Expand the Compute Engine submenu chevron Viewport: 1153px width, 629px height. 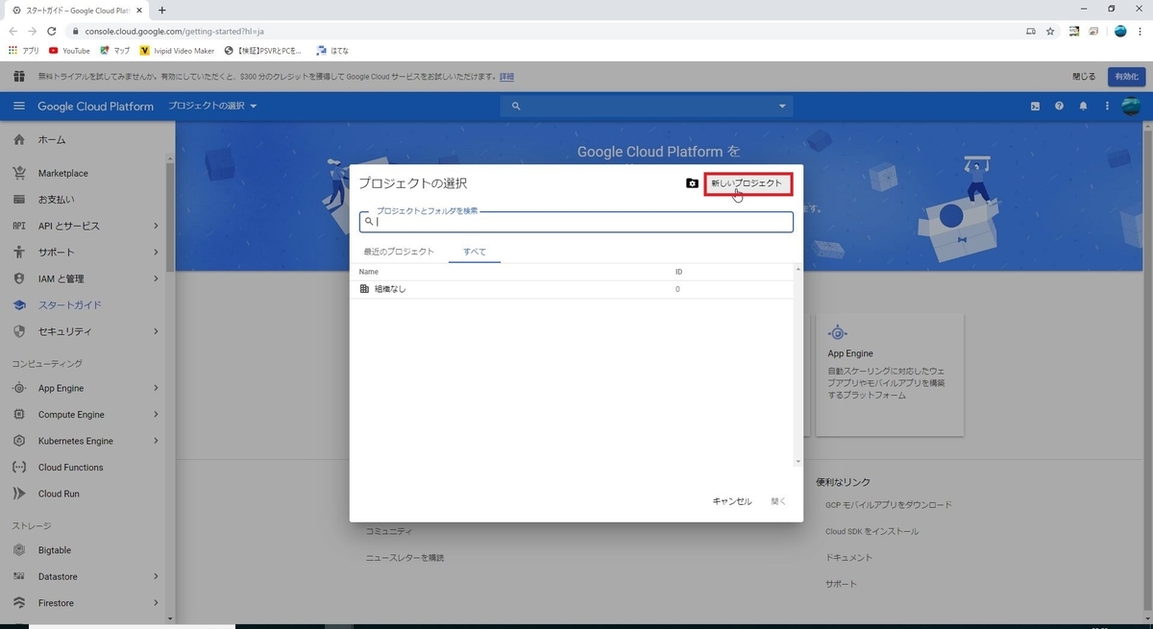tap(156, 415)
